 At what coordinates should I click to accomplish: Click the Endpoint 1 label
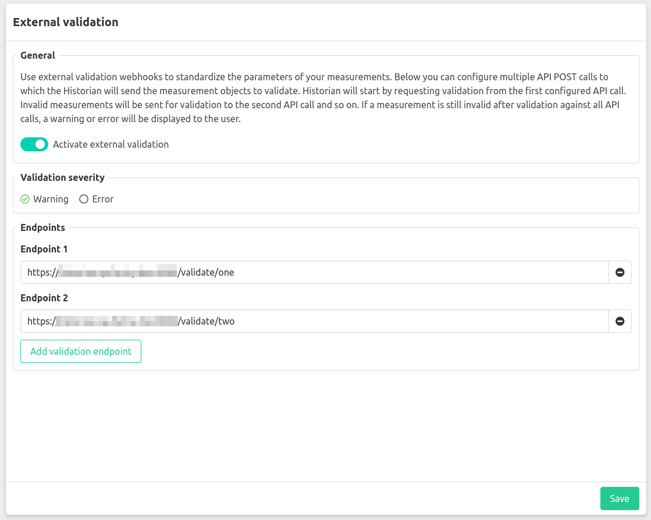coord(44,249)
